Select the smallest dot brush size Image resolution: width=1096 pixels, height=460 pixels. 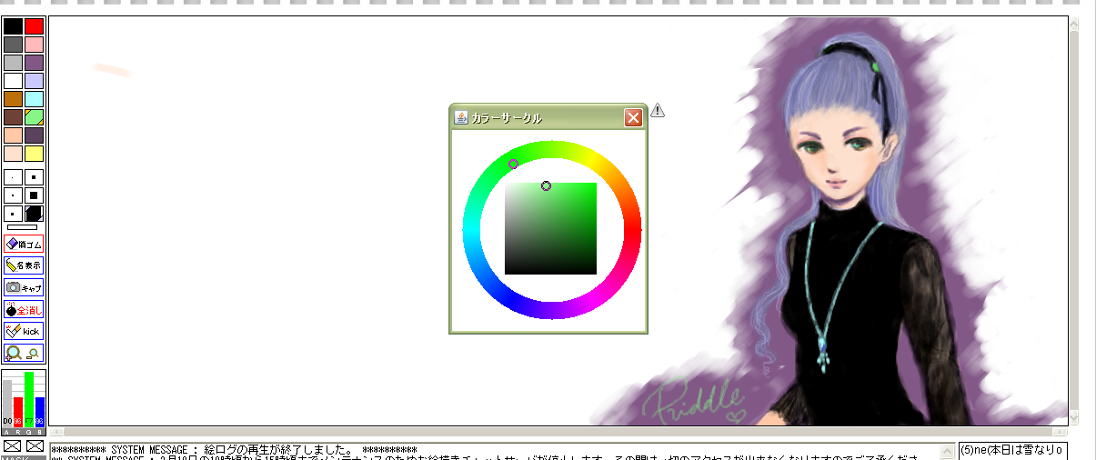coord(13,177)
